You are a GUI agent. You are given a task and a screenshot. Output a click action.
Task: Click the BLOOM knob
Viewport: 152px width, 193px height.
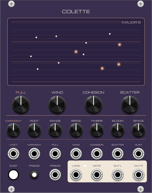pyautogui.click(x=118, y=130)
